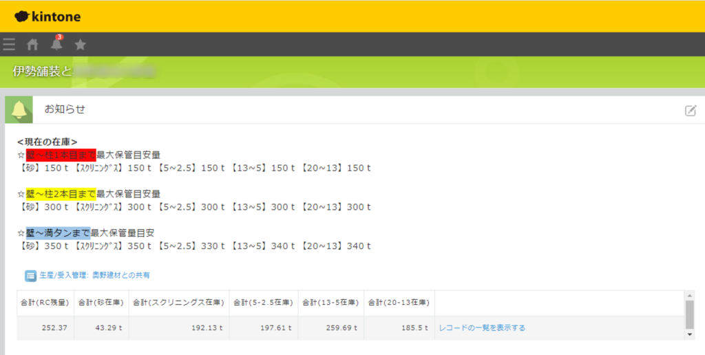Click the line starting 【砂】350 t
The image size is (705, 355).
click(194, 246)
